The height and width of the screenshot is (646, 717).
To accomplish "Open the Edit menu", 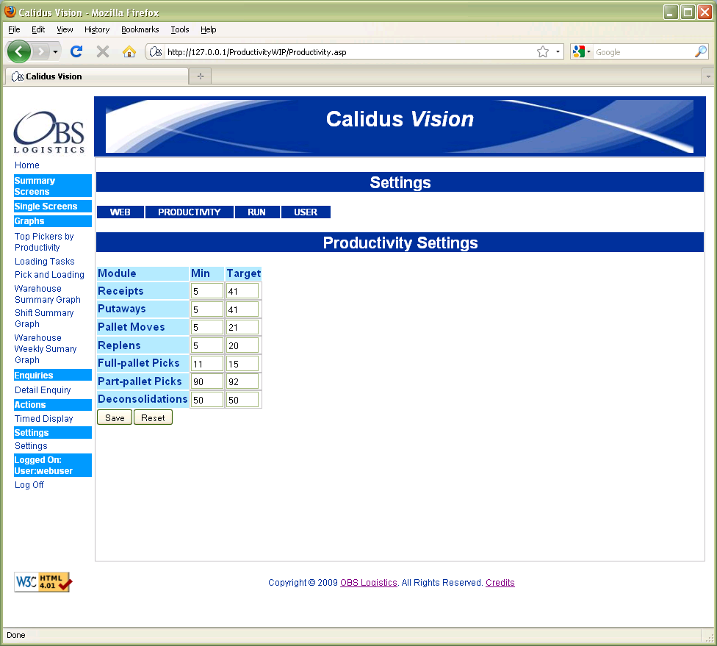I will (38, 29).
